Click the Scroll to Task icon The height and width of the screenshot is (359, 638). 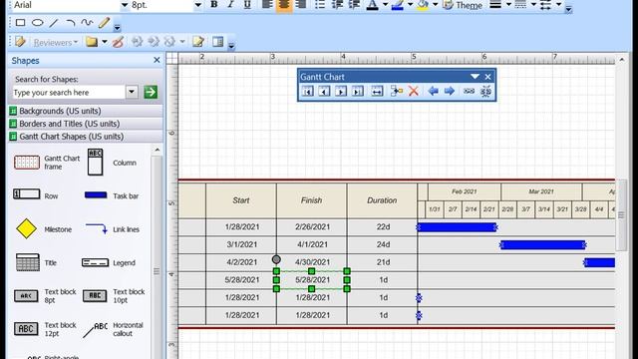(377, 91)
